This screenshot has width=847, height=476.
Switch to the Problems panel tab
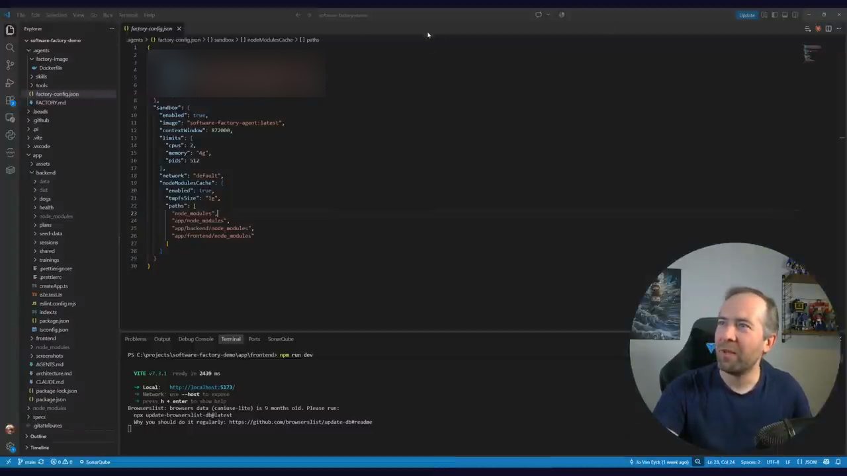pyautogui.click(x=136, y=338)
